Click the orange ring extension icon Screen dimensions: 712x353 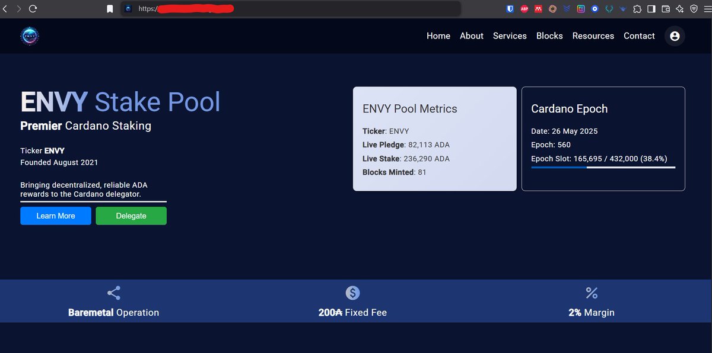[552, 9]
